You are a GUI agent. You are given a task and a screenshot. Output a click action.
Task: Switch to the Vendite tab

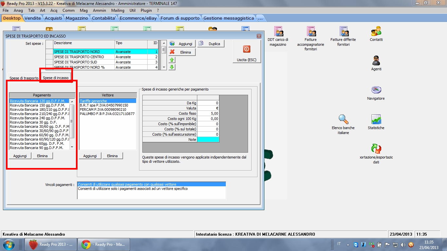click(x=33, y=18)
